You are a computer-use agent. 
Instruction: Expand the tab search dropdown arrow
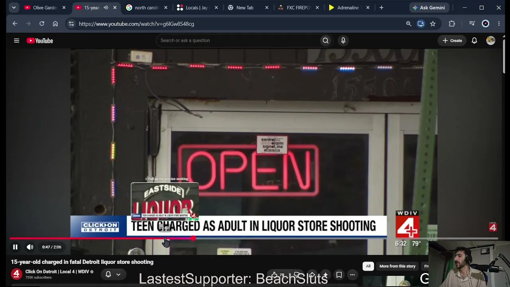(x=14, y=8)
